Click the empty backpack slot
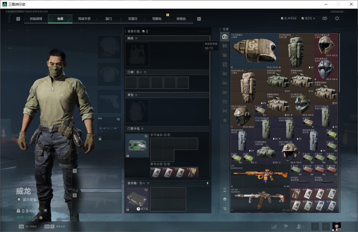The height and width of the screenshot is (232, 358). pyautogui.click(x=137, y=111)
